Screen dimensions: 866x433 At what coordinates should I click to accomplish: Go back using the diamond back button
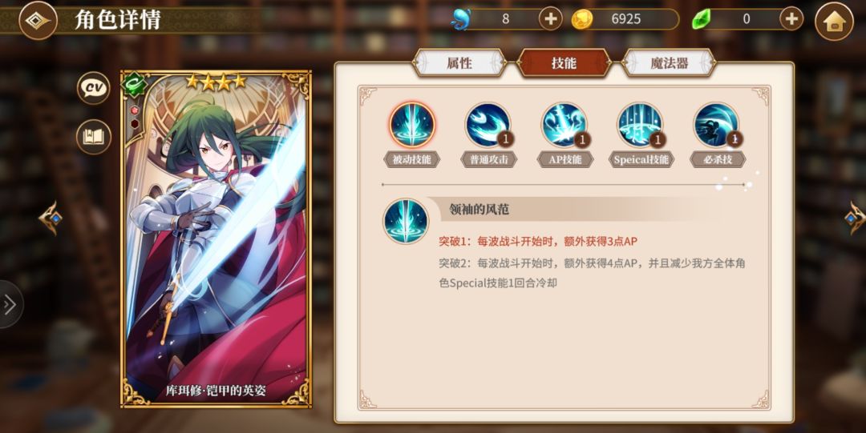click(38, 21)
